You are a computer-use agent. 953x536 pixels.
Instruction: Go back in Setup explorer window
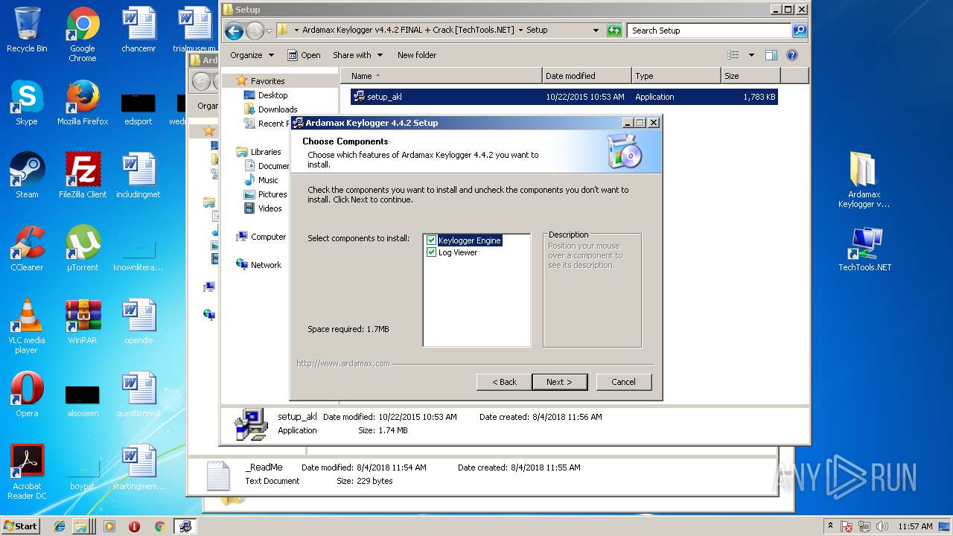click(x=234, y=31)
